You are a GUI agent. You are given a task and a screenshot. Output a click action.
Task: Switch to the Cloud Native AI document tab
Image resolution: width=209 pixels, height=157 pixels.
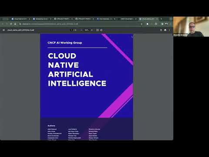pyautogui.click(x=20, y=19)
